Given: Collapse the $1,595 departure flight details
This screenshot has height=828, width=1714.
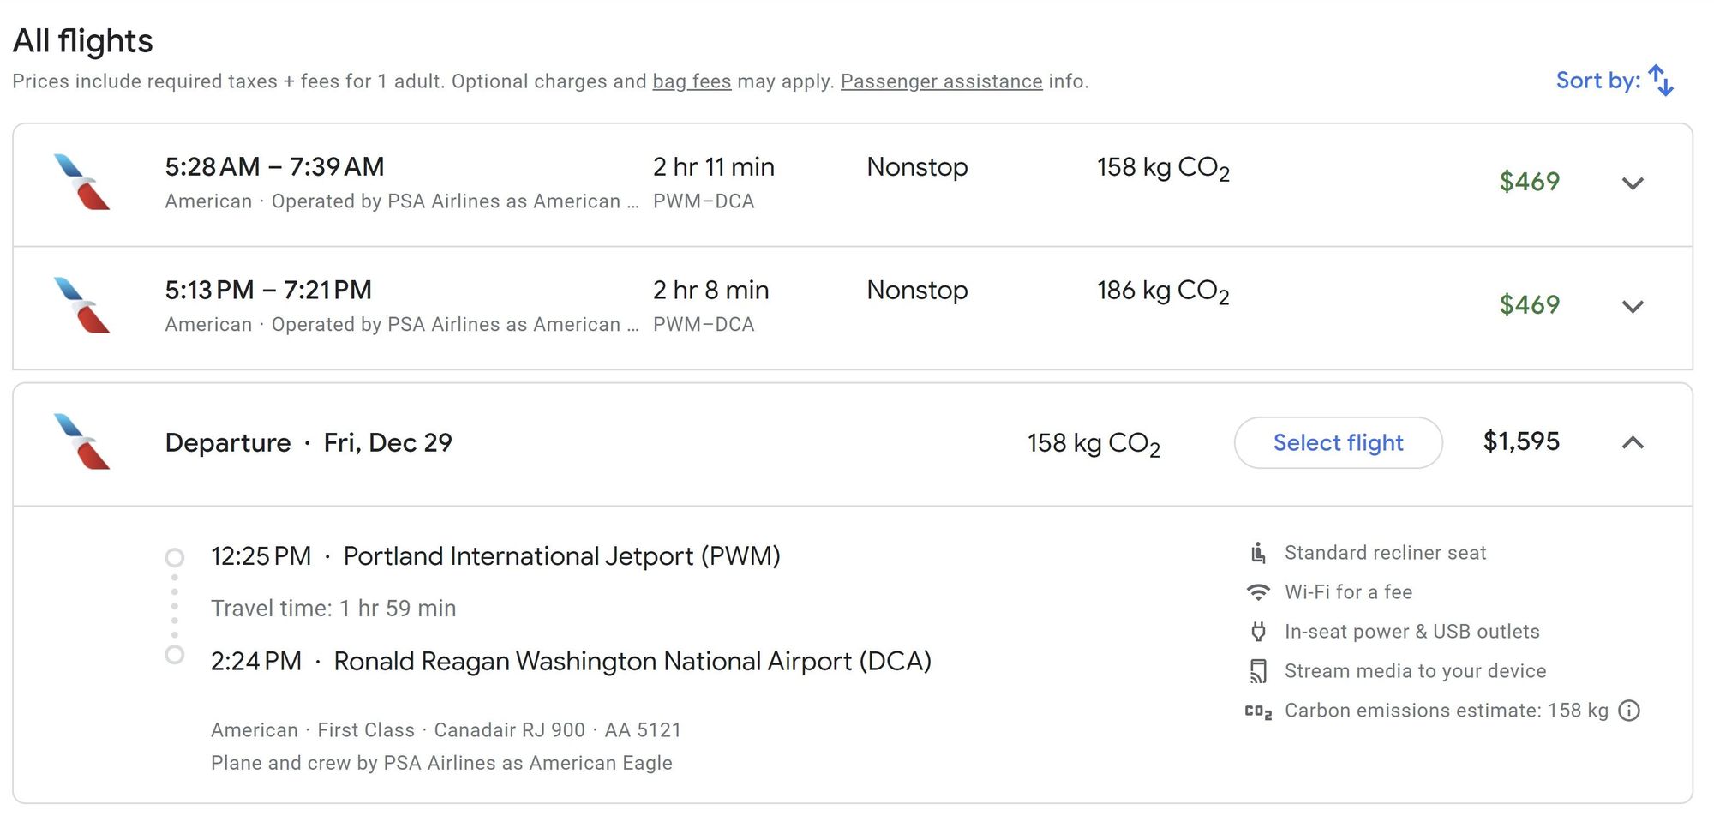Looking at the screenshot, I should coord(1633,442).
